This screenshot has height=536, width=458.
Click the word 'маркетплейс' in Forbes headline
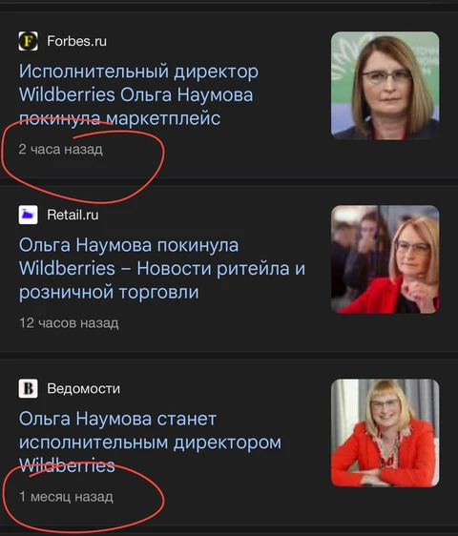coord(163,118)
